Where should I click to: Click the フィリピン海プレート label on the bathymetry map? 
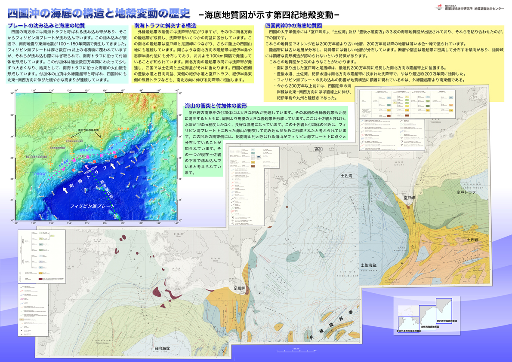[x=93, y=206]
